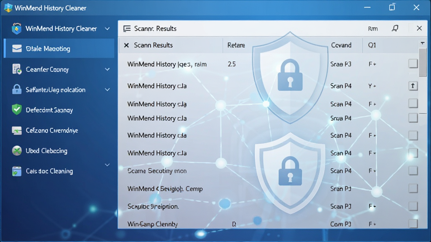The height and width of the screenshot is (242, 431).
Task: Tick checkbox in sixth WinMend History row
Action: [x=413, y=153]
